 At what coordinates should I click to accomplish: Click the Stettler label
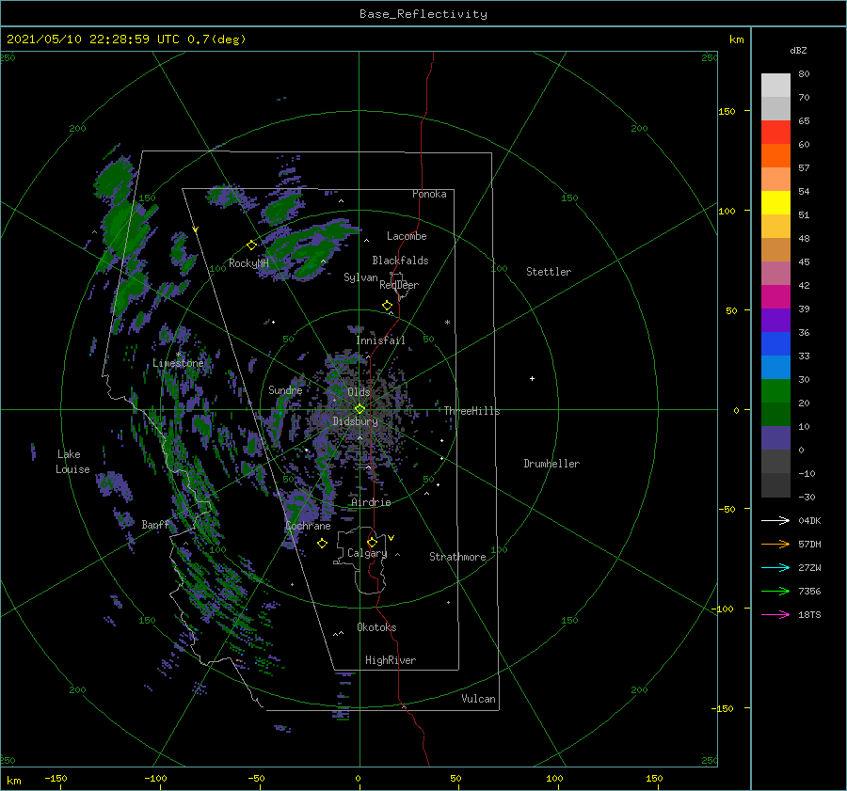(x=549, y=272)
